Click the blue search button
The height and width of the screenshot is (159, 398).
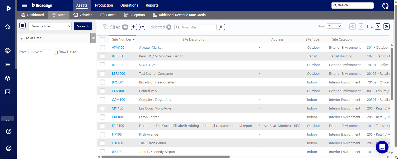[x=83, y=26]
